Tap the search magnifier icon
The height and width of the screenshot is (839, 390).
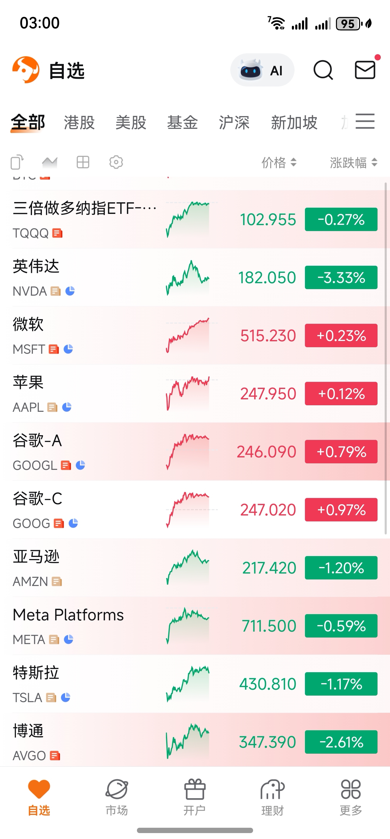click(323, 70)
